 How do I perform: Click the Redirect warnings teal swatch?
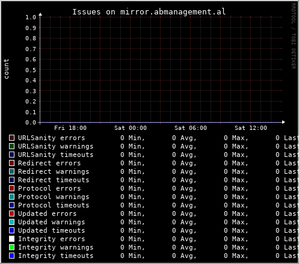(x=12, y=171)
